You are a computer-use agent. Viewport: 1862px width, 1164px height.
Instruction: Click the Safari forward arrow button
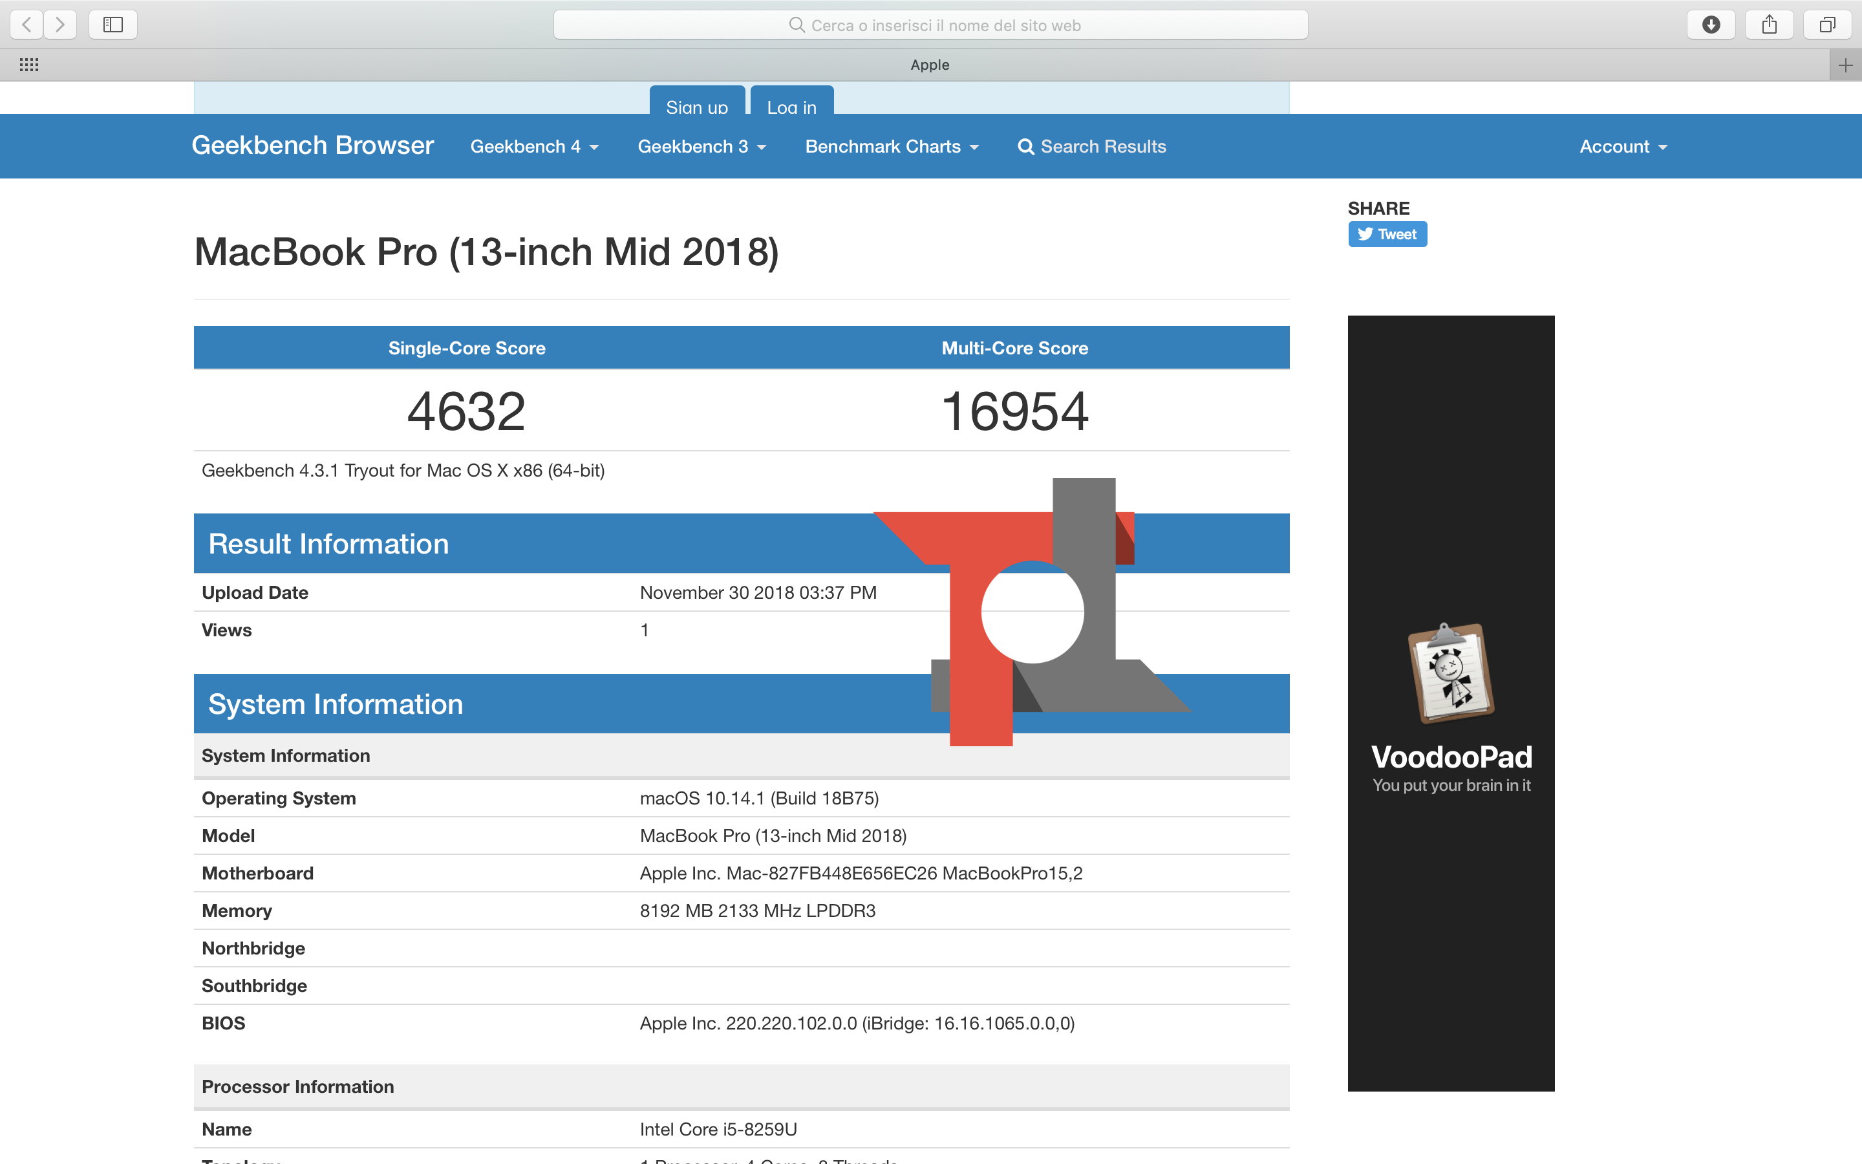[x=60, y=25]
